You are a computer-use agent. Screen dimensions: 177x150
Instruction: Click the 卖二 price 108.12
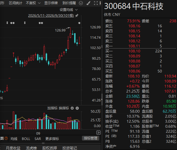coord(134,41)
